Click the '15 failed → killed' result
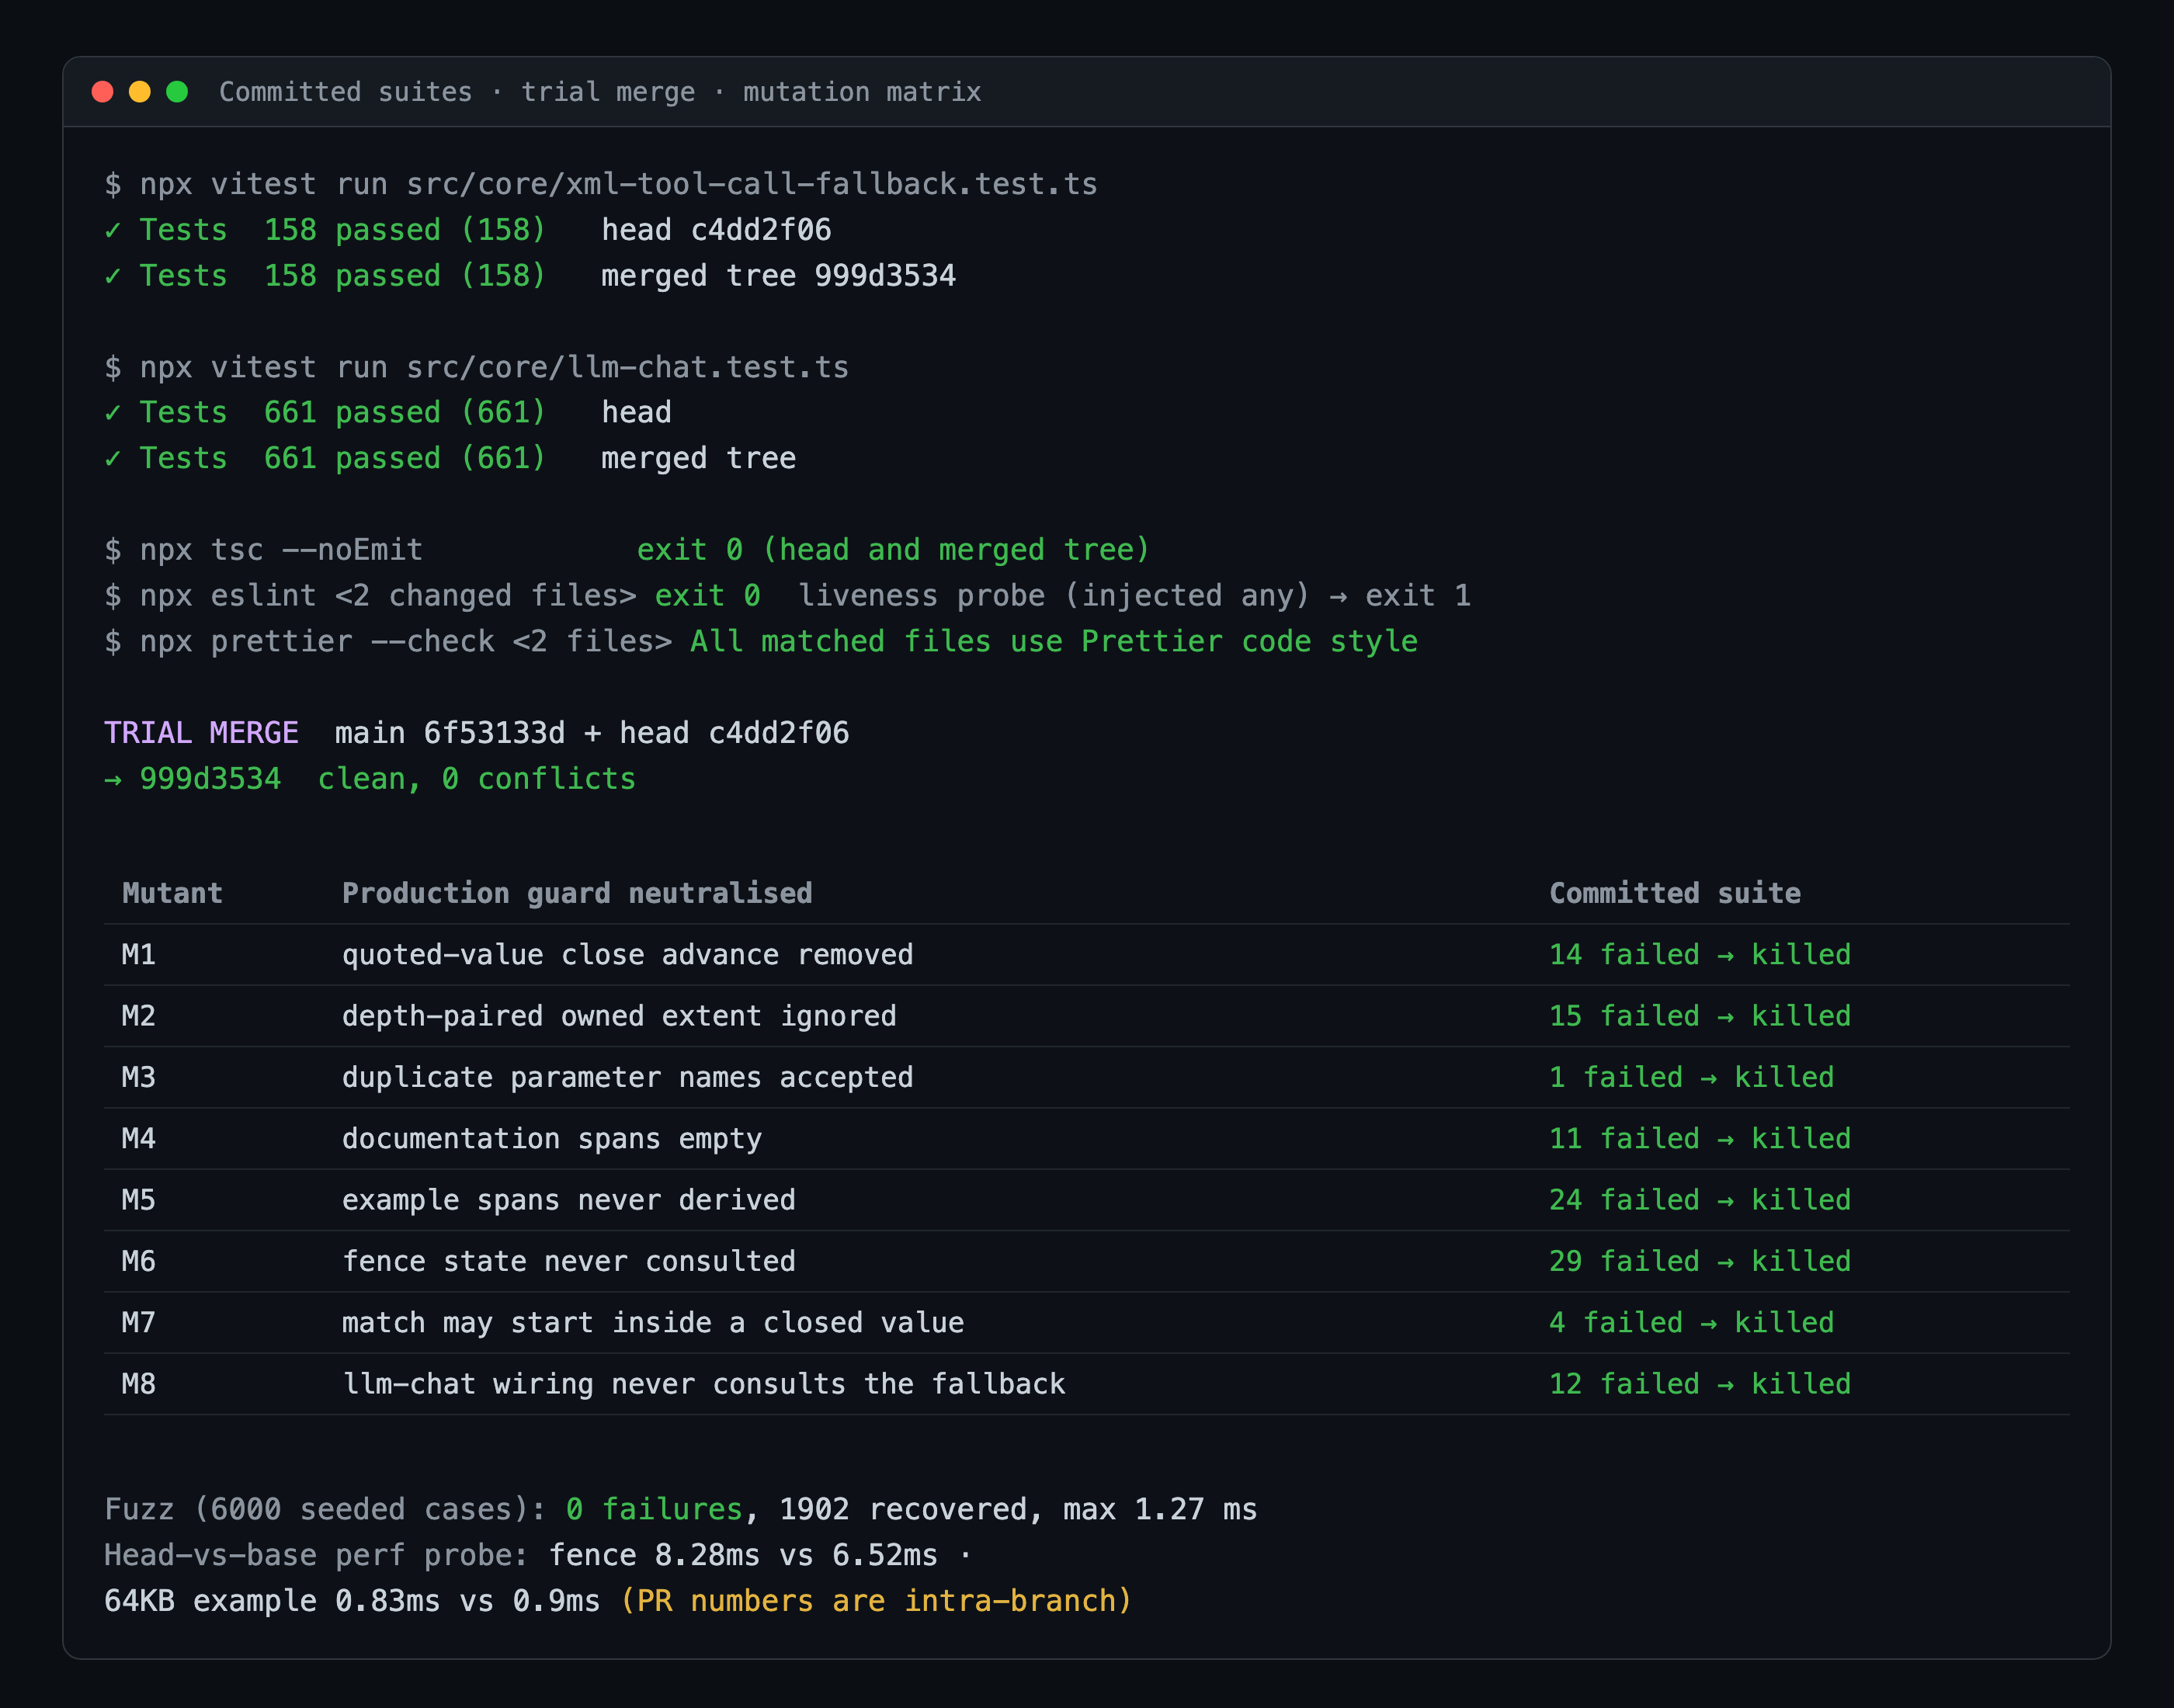 (x=1700, y=1016)
